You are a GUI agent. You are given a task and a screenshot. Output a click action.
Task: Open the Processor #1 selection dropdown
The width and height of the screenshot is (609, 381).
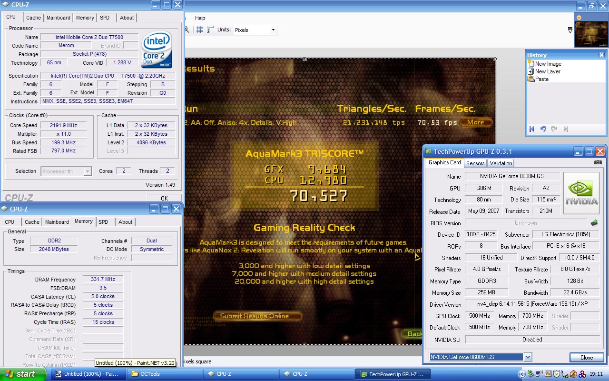(66, 171)
